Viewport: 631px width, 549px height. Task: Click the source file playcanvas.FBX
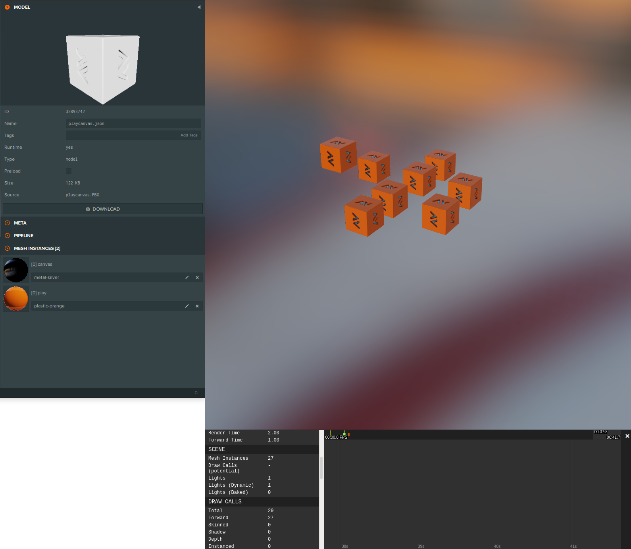click(x=83, y=195)
